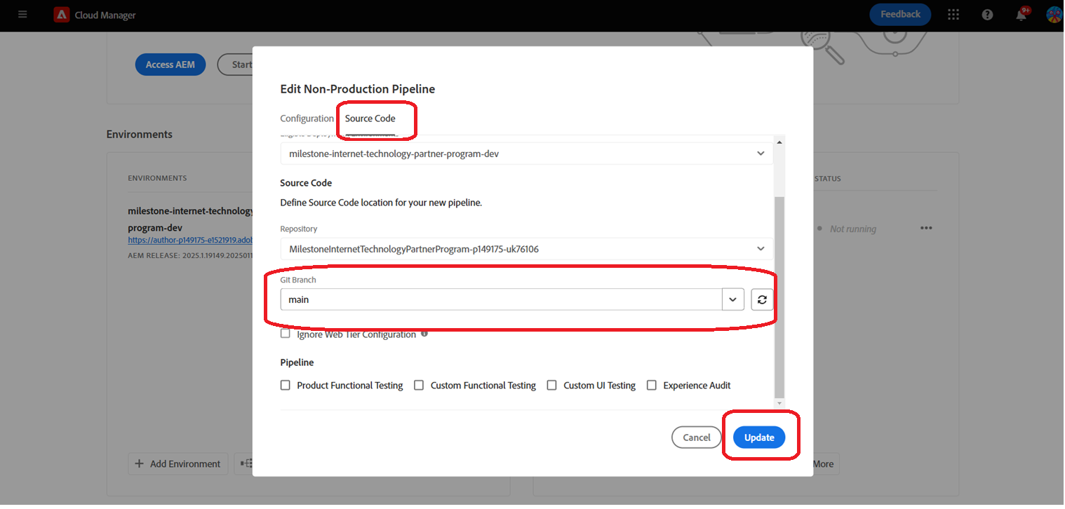This screenshot has height=509, width=1065.
Task: Open the Git Branch dropdown arrow
Action: [733, 299]
